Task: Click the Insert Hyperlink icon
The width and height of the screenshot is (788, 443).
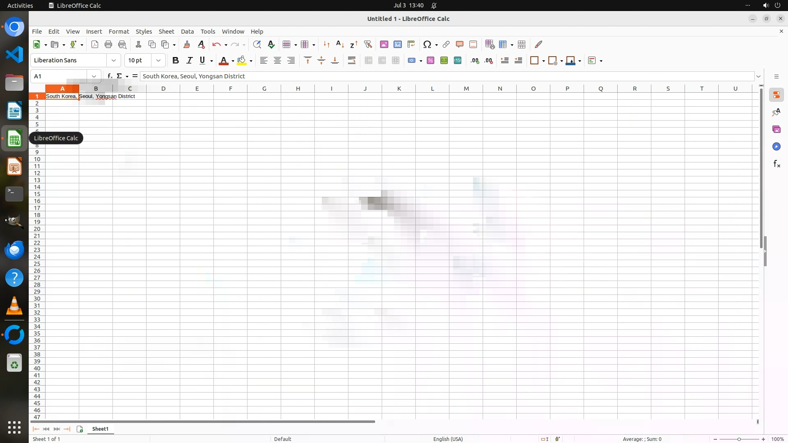Action: point(446,44)
